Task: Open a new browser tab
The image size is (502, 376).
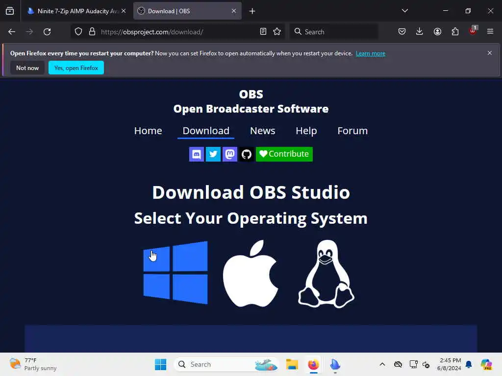Action: (252, 11)
